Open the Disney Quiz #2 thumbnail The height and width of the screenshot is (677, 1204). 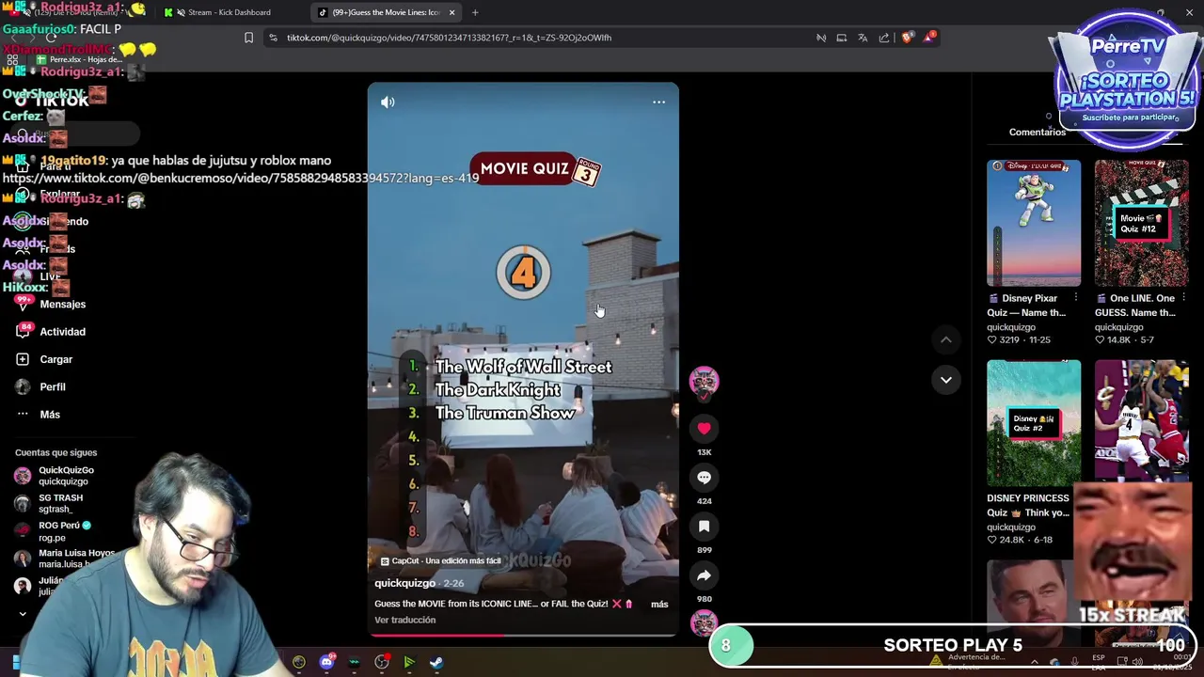(x=1033, y=423)
